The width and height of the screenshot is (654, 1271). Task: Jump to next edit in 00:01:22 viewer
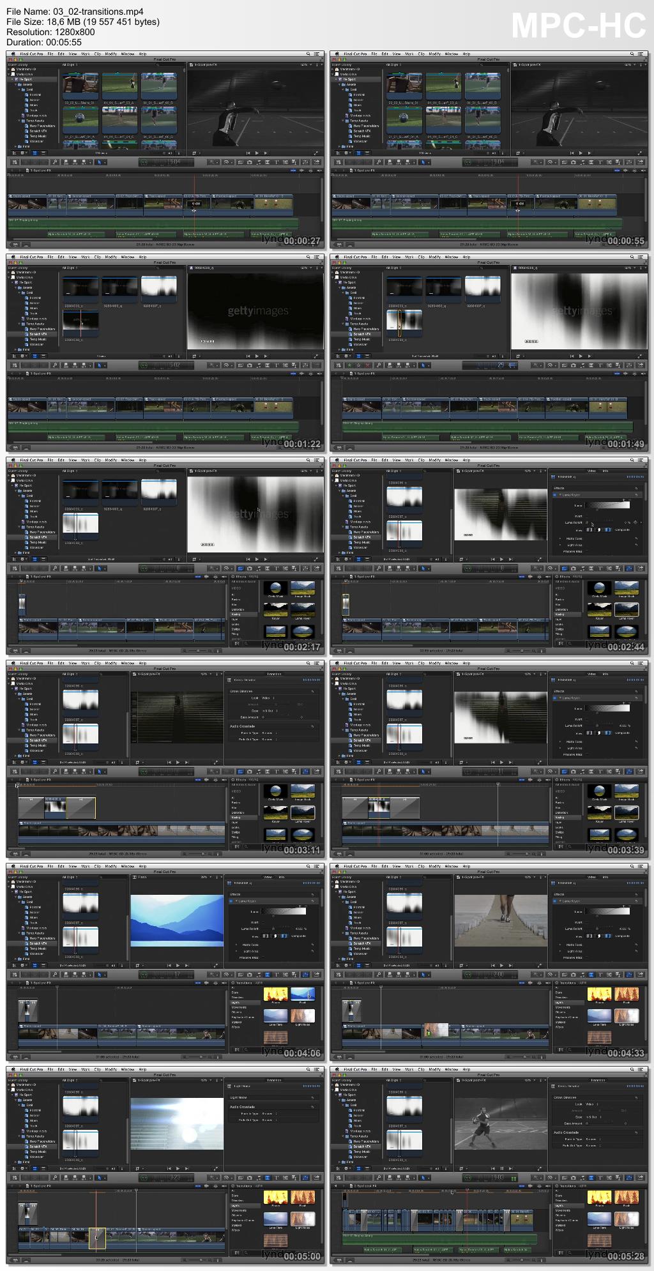[x=266, y=356]
